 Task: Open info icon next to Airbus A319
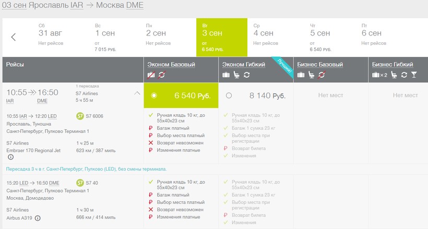(38, 218)
